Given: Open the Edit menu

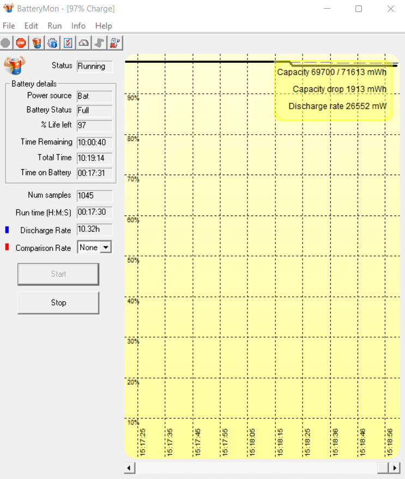Looking at the screenshot, I should coord(31,26).
